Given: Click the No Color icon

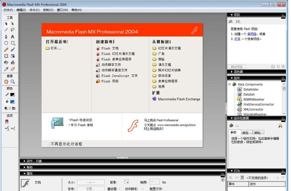Looking at the screenshot, I should (x=10, y=108).
